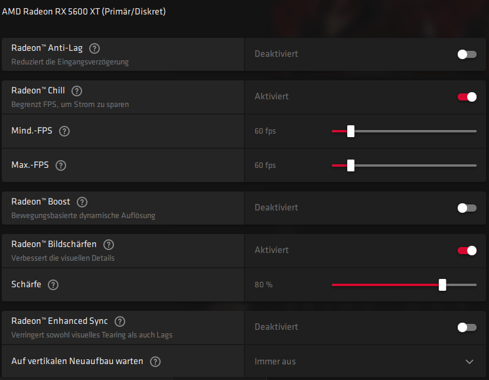This screenshot has height=380, width=489.
Task: Click 'Deaktiviert' status of Enhanced Sync
Action: (x=276, y=327)
